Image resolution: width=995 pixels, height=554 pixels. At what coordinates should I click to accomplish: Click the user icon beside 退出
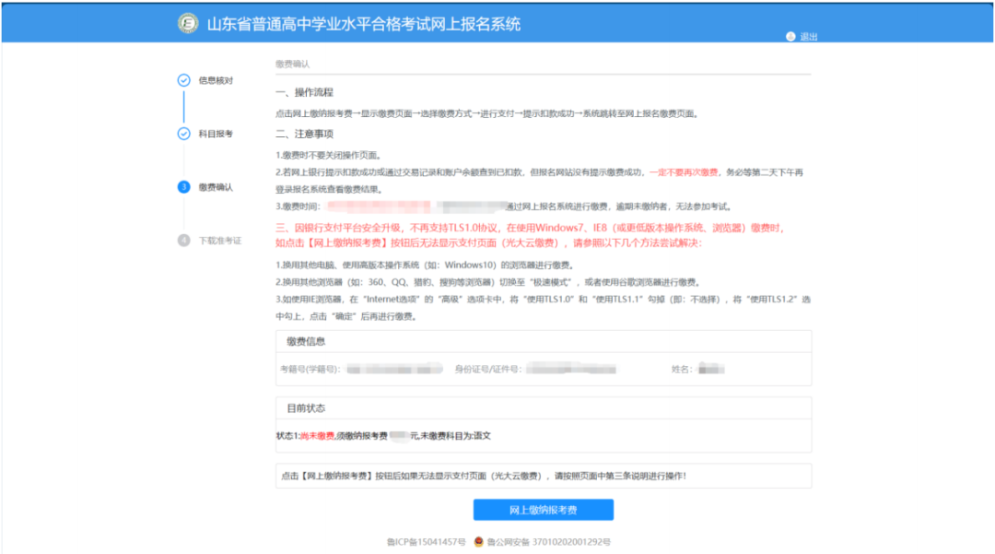pos(790,37)
